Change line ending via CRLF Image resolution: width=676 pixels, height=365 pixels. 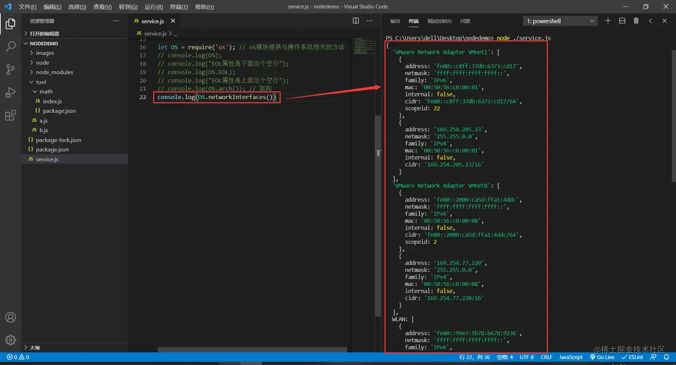(x=546, y=357)
